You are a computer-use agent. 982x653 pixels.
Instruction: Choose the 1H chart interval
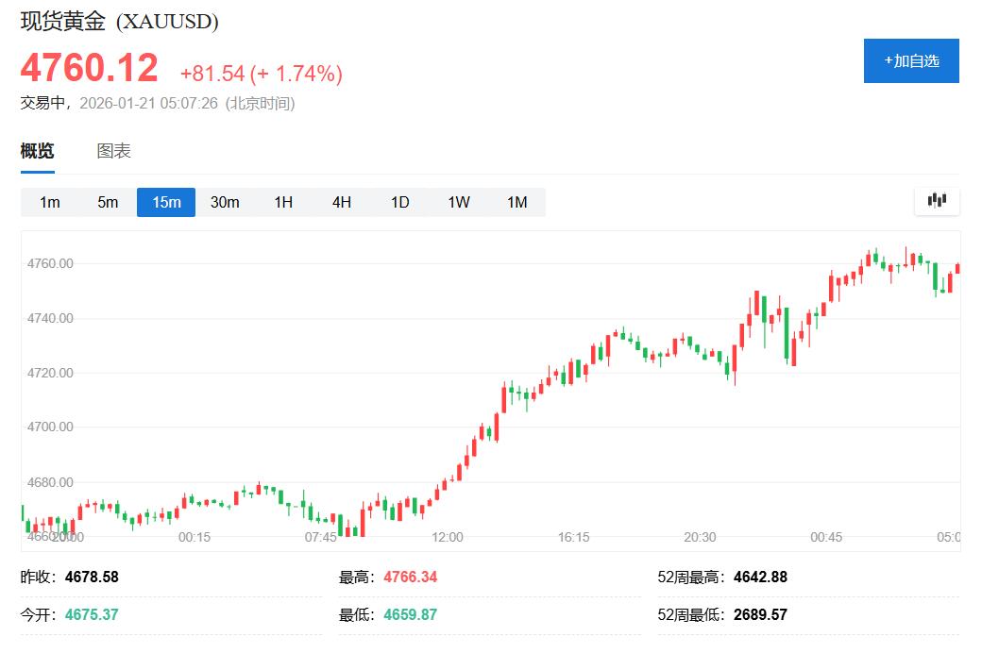click(283, 202)
